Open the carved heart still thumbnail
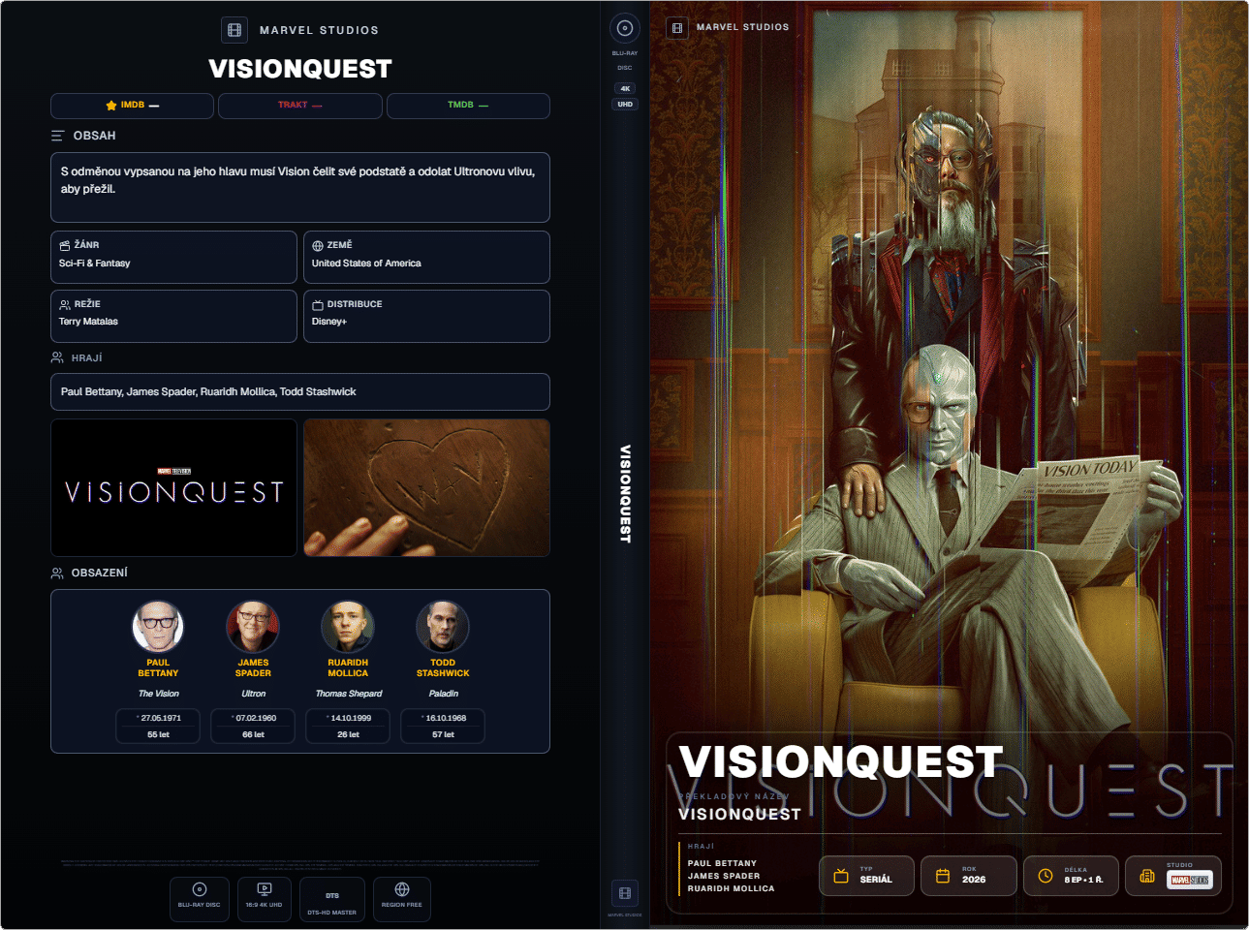Viewport: 1249px width, 930px height. click(426, 487)
